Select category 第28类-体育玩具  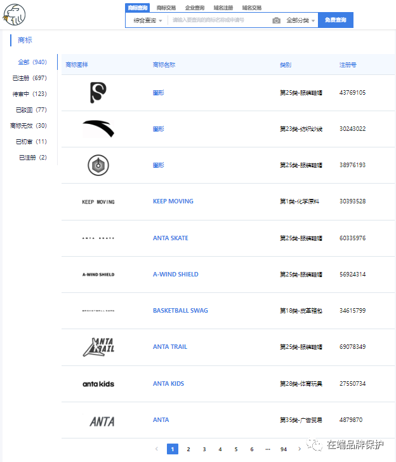301,384
